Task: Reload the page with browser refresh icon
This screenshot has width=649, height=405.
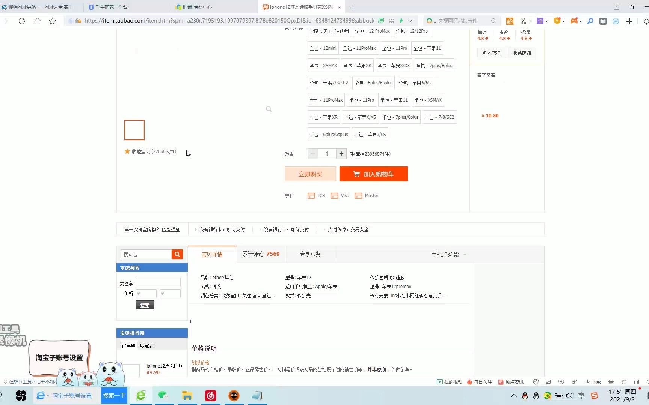Action: [x=22, y=21]
